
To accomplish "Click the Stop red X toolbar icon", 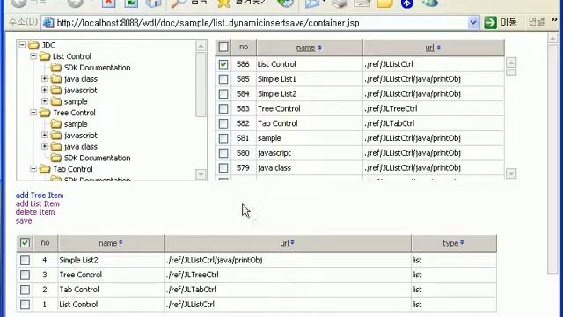I will tap(108, 4).
